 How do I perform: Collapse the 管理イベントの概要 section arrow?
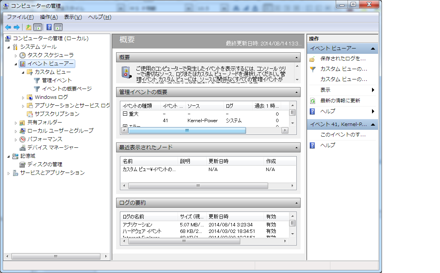(x=297, y=92)
